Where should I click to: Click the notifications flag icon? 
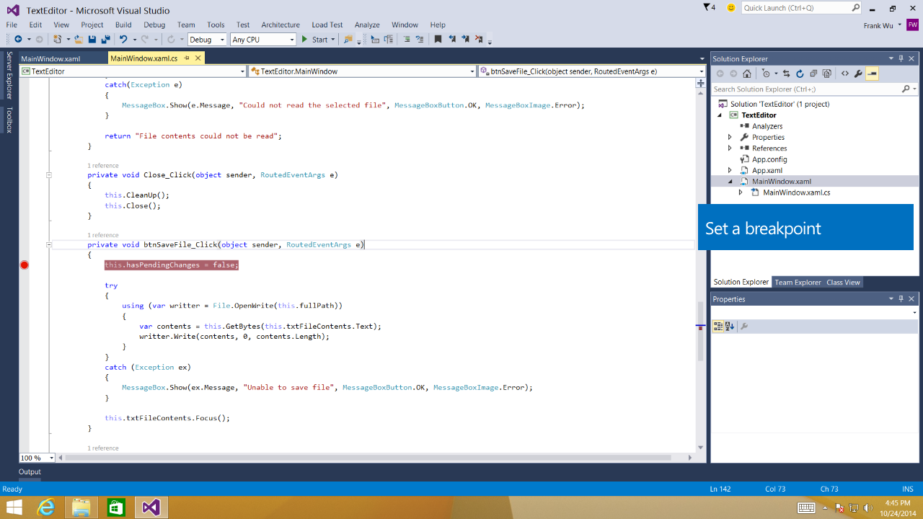[710, 7]
